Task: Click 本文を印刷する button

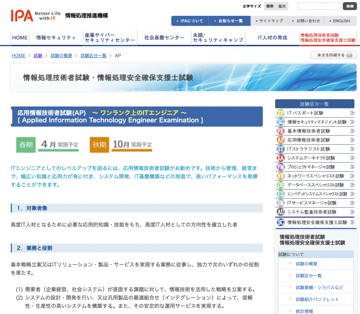Action: [333, 55]
